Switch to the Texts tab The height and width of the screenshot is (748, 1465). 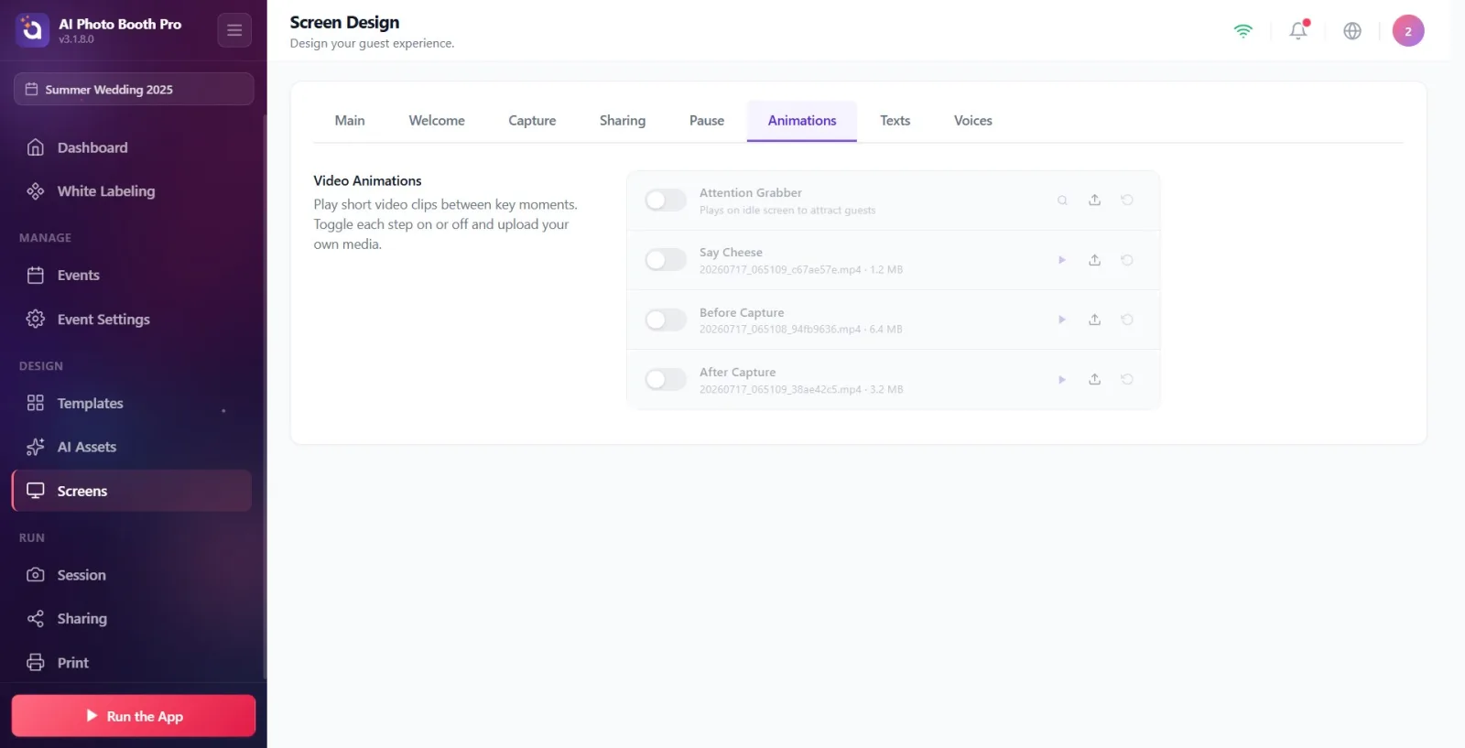[x=895, y=121]
